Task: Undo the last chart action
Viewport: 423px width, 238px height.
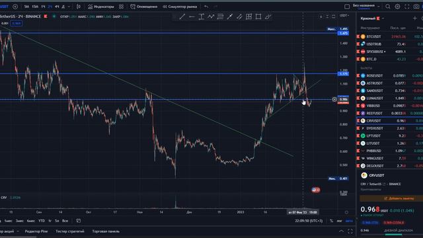Action: (206, 7)
